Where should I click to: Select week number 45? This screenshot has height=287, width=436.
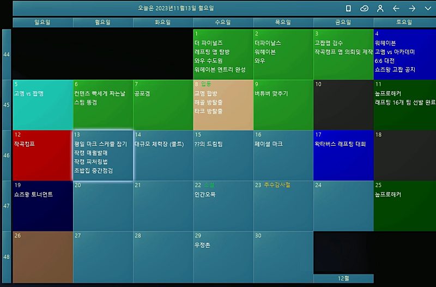7,105
